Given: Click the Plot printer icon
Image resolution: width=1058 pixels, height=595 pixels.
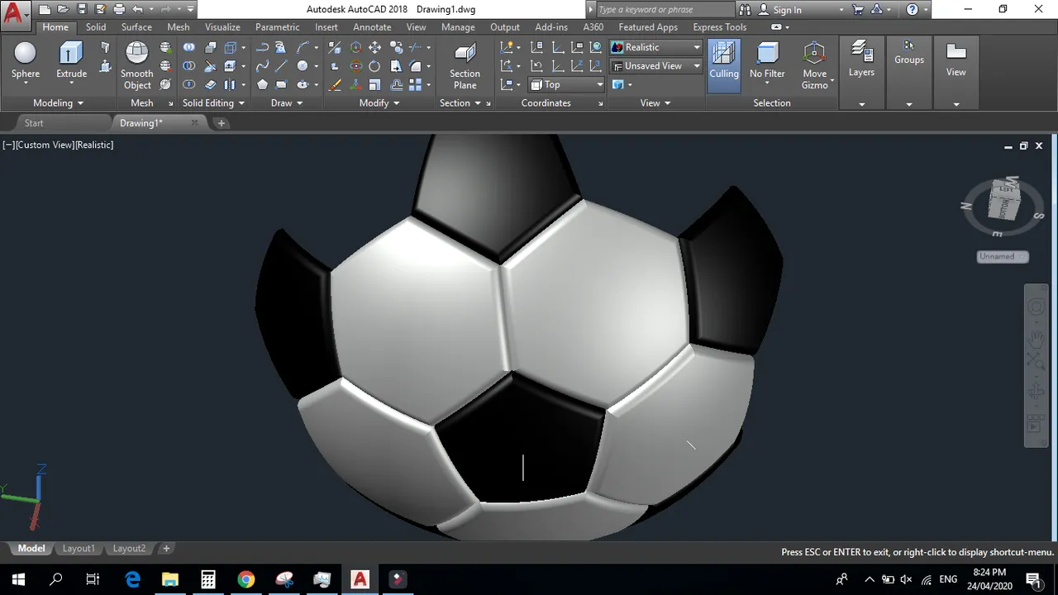Looking at the screenshot, I should click(x=119, y=9).
